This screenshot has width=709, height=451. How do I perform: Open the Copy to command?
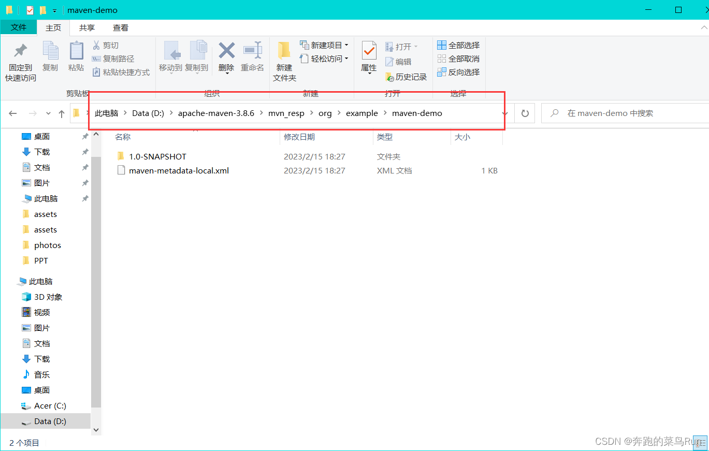coord(196,56)
